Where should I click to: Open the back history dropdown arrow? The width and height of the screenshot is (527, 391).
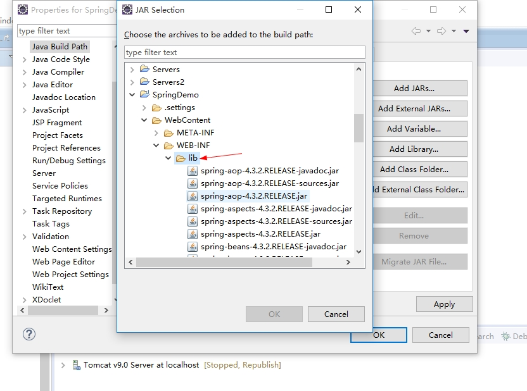point(428,31)
